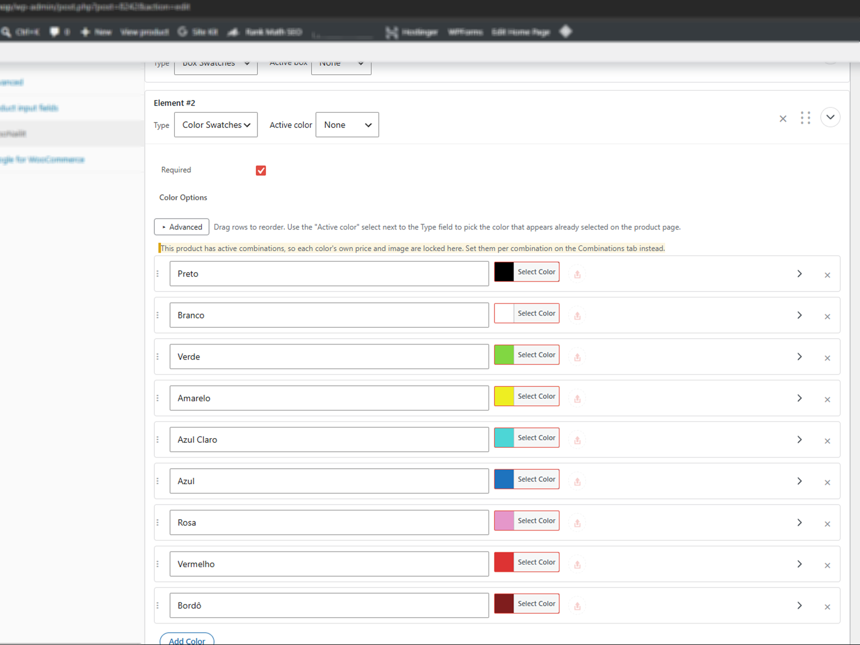
Task: Open WPForms in admin bar
Action: click(x=465, y=32)
